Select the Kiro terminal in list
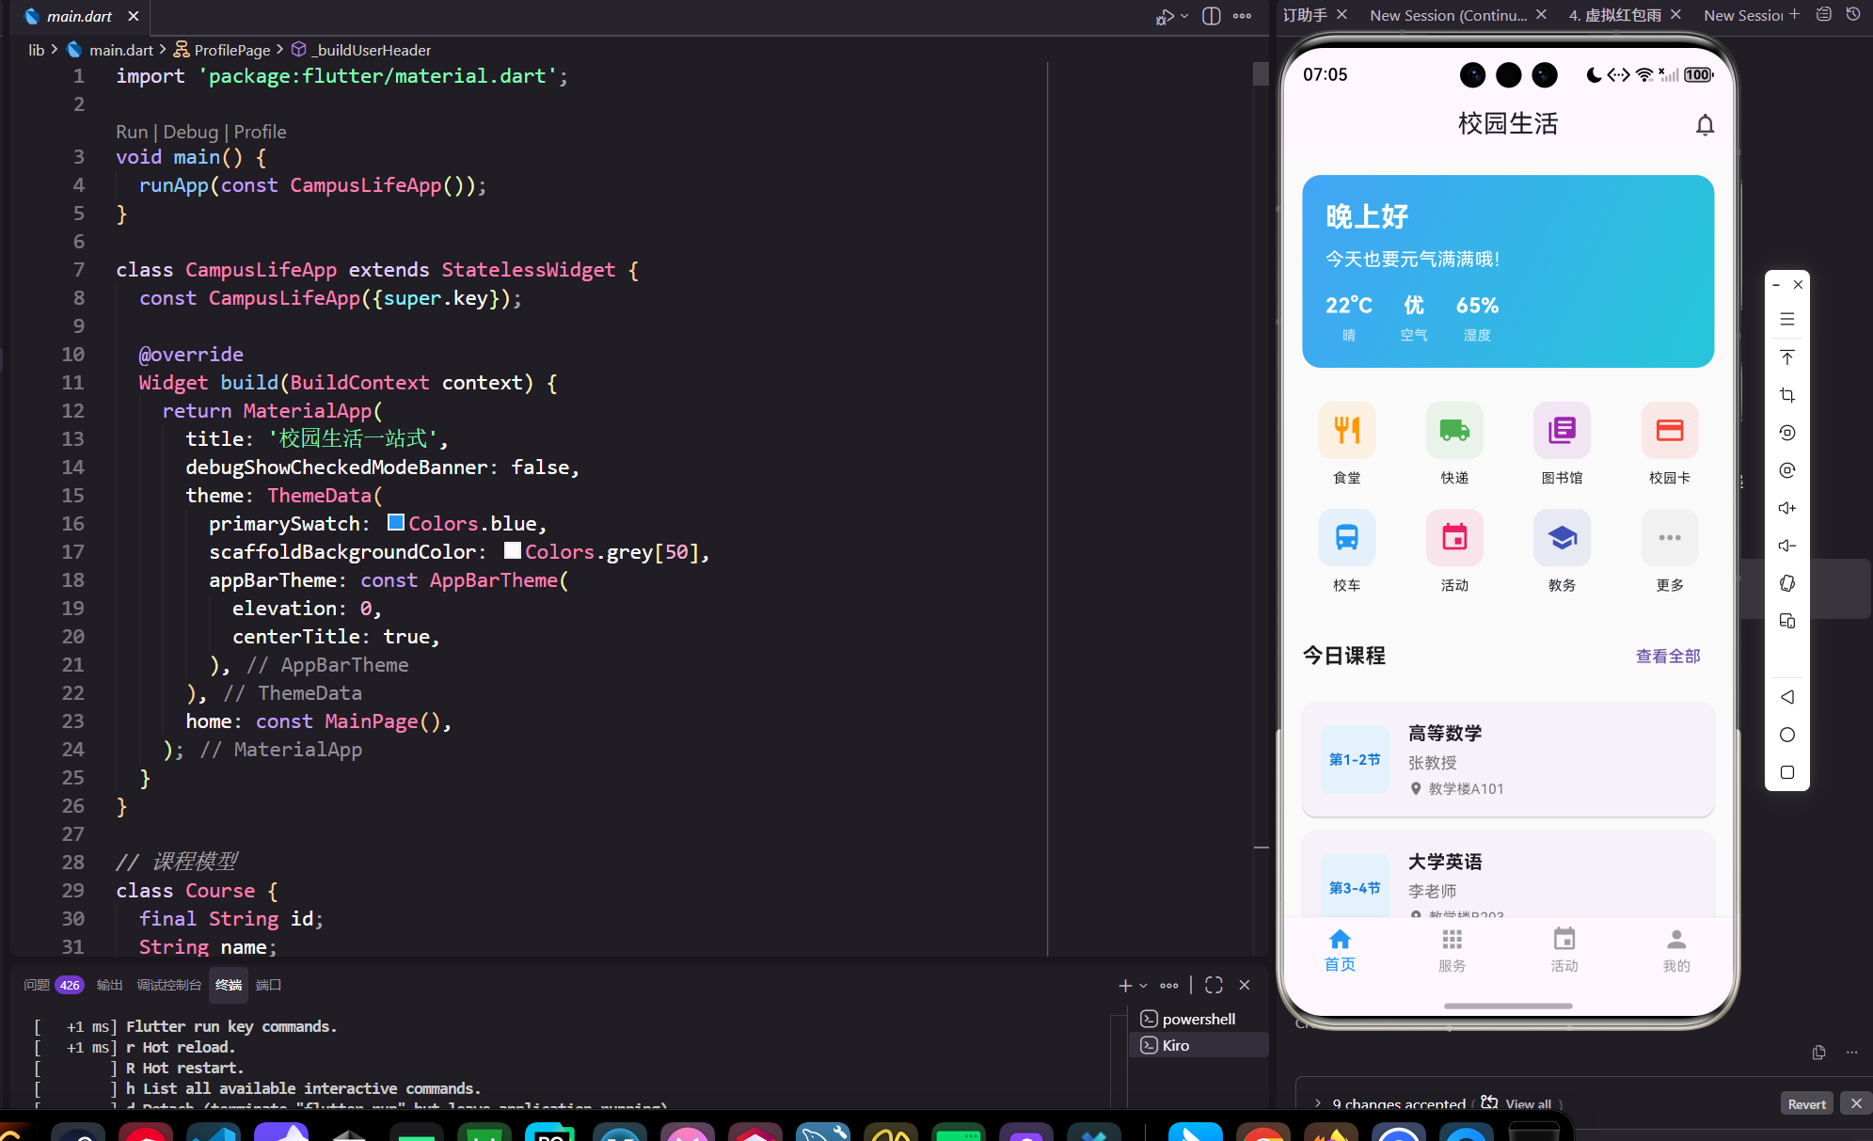 point(1175,1045)
